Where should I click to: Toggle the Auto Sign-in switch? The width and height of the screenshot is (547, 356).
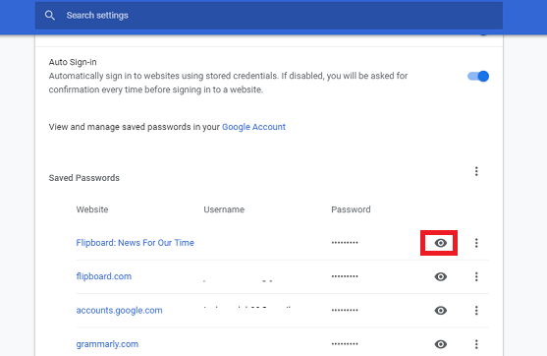478,76
